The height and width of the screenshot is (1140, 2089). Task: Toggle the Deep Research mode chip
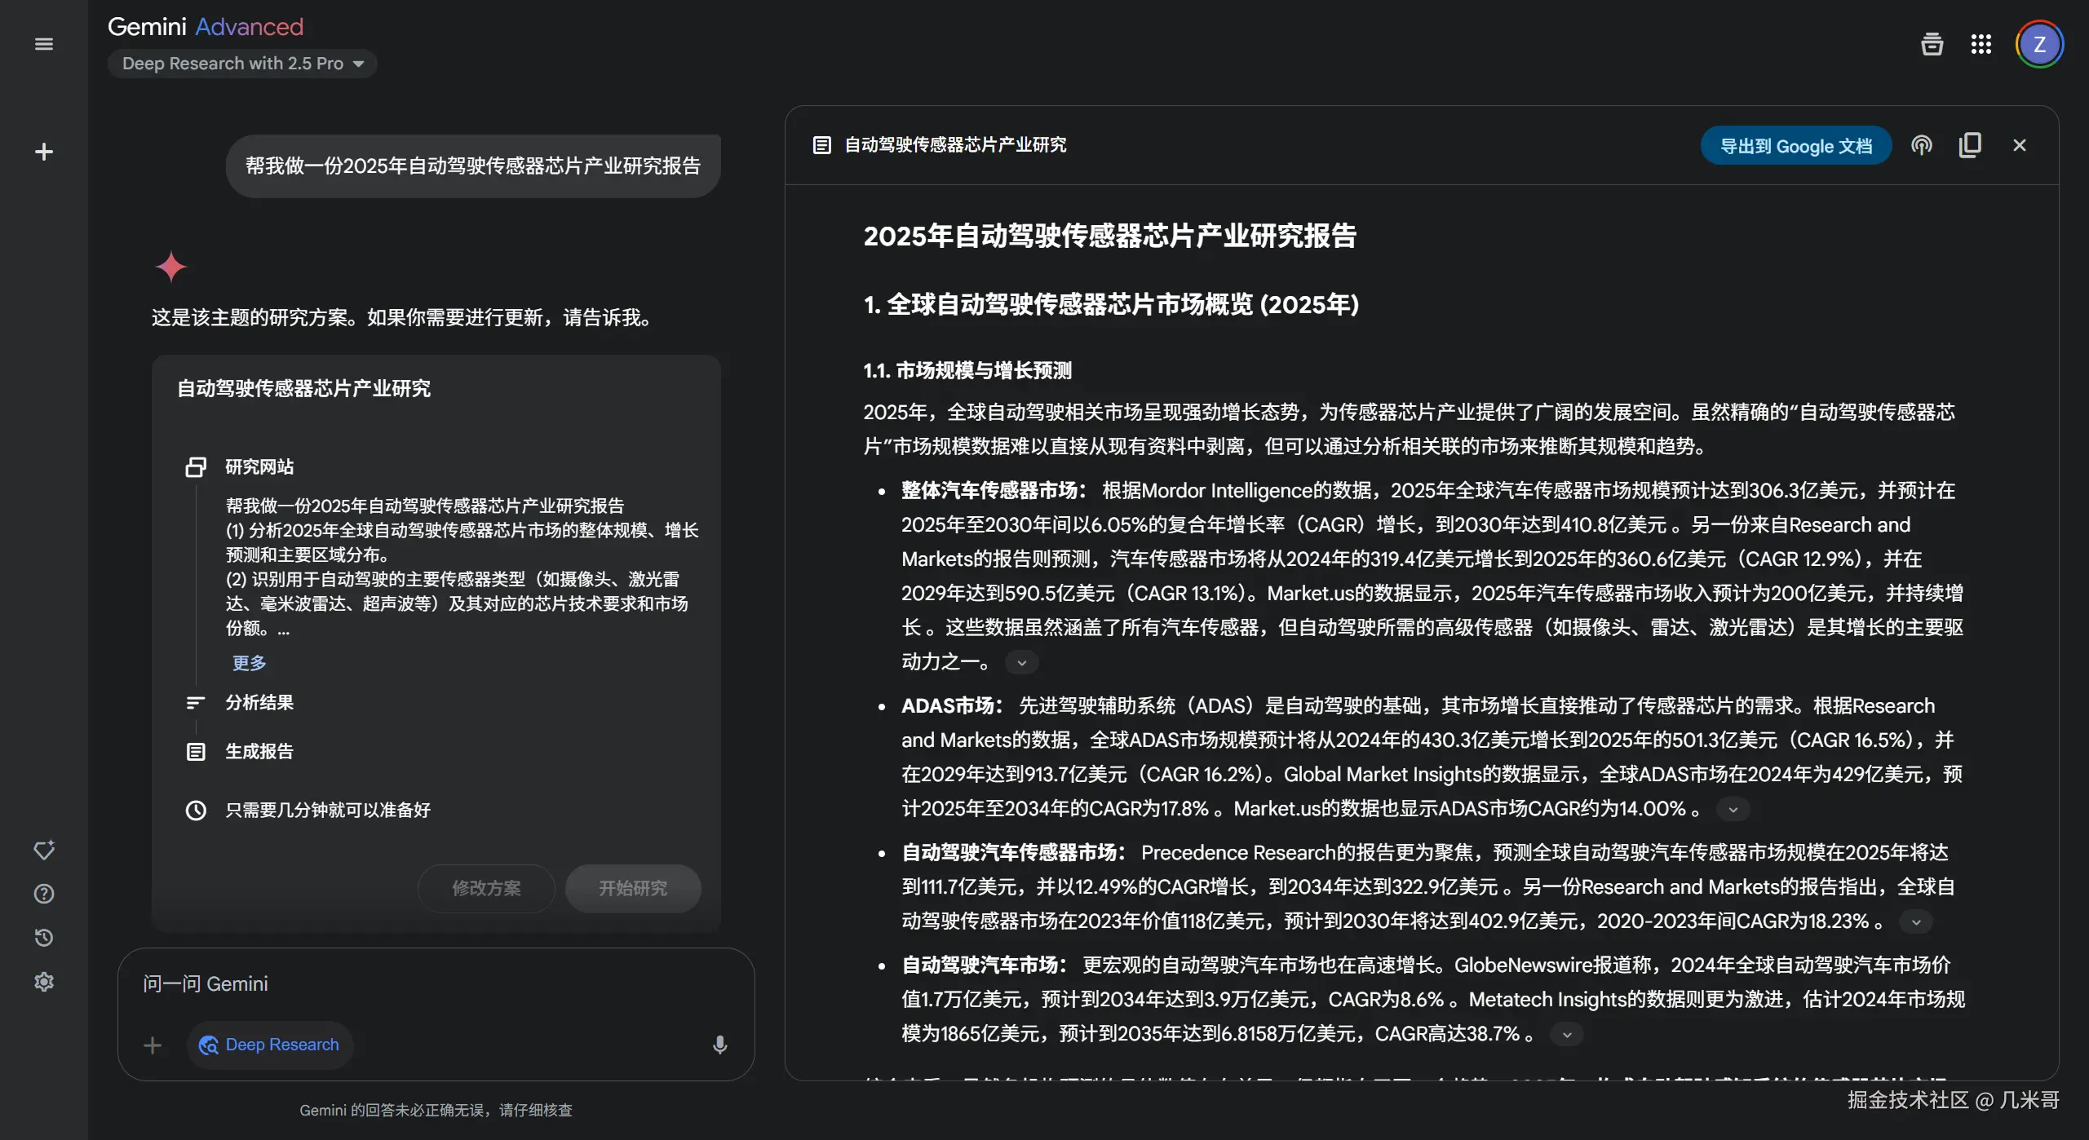(x=270, y=1045)
